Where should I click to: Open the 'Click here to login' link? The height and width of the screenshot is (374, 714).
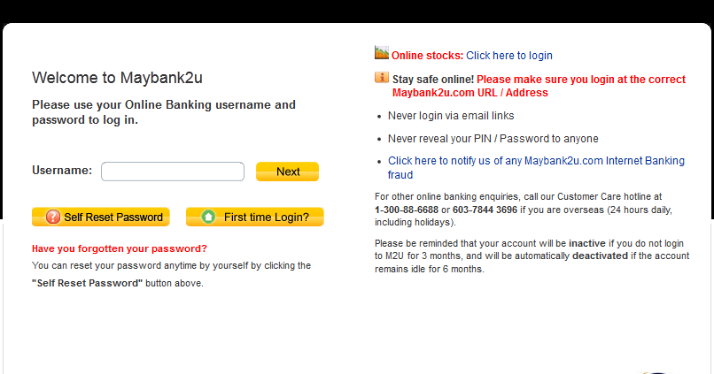coord(509,56)
